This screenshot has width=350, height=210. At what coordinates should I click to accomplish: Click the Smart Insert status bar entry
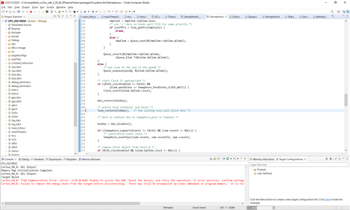point(199,208)
